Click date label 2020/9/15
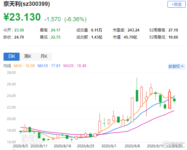The image size is (187, 150). click(x=155, y=146)
